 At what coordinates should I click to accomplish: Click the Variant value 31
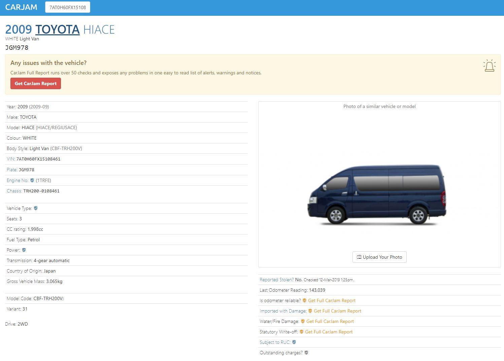tap(25, 309)
